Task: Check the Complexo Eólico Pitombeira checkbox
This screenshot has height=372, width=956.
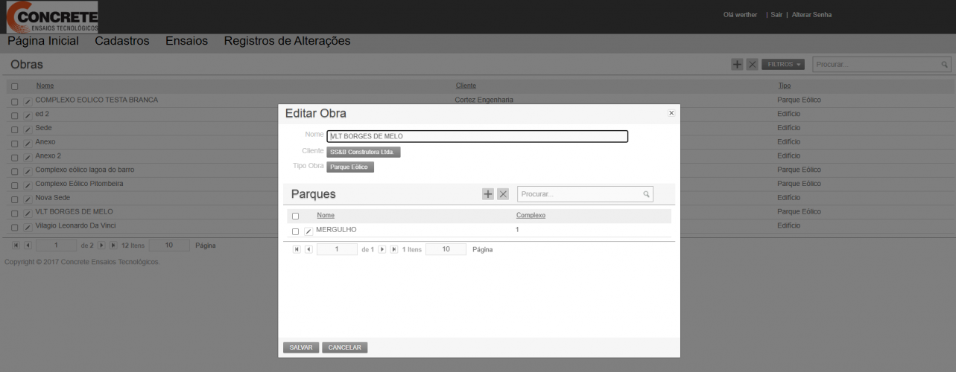Action: pos(14,185)
